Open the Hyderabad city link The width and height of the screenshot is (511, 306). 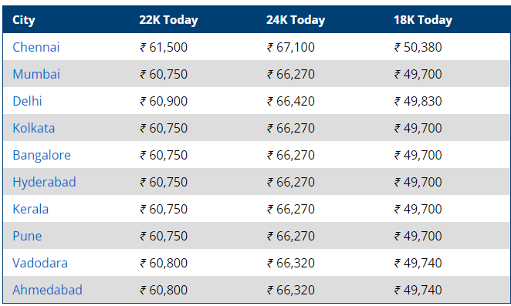coord(44,183)
